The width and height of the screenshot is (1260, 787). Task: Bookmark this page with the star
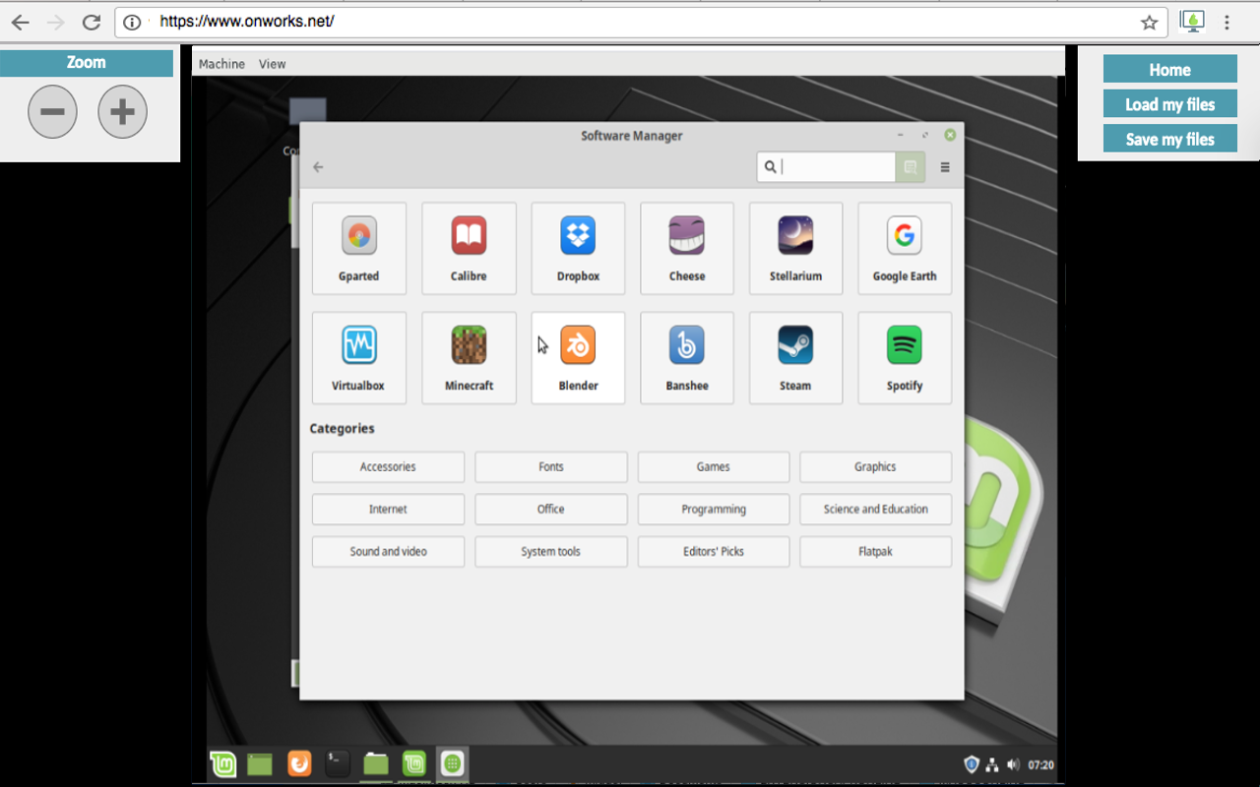pyautogui.click(x=1149, y=22)
